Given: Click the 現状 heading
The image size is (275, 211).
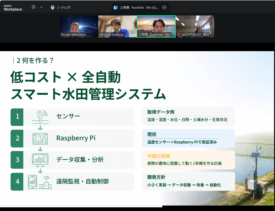Looking at the screenshot, I should (x=152, y=134).
